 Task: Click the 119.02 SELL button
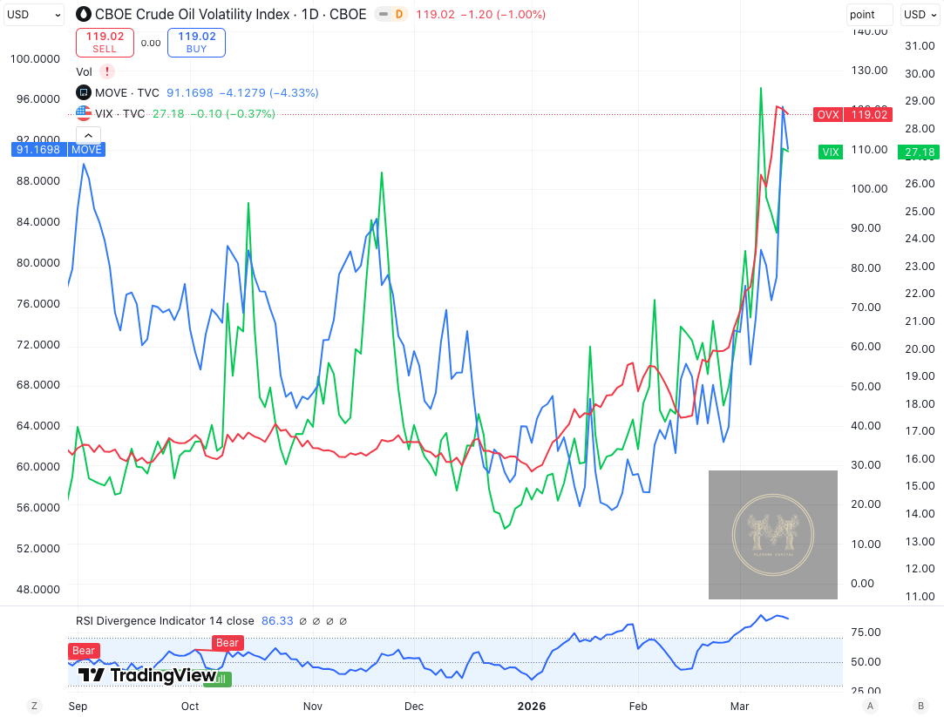click(x=105, y=43)
